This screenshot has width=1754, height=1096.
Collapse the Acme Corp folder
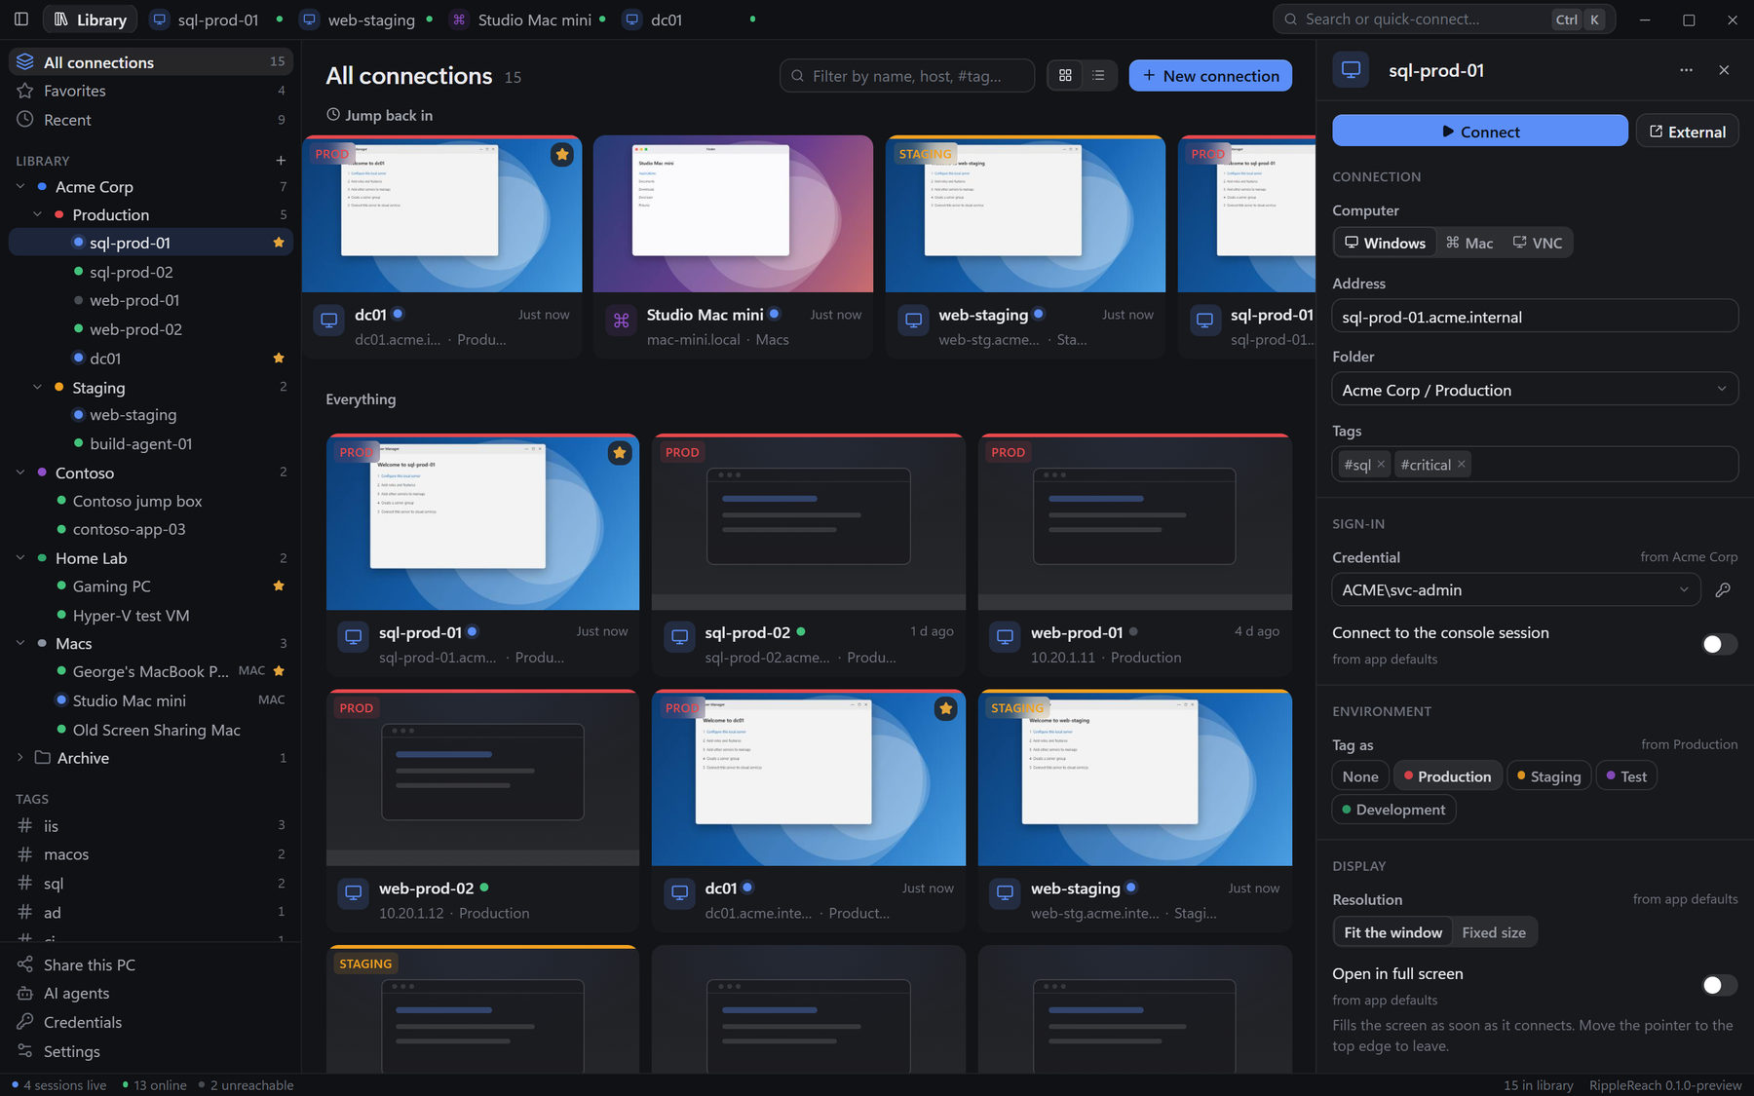click(x=20, y=187)
